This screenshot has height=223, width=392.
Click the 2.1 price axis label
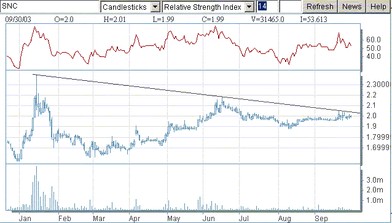coord(371,105)
